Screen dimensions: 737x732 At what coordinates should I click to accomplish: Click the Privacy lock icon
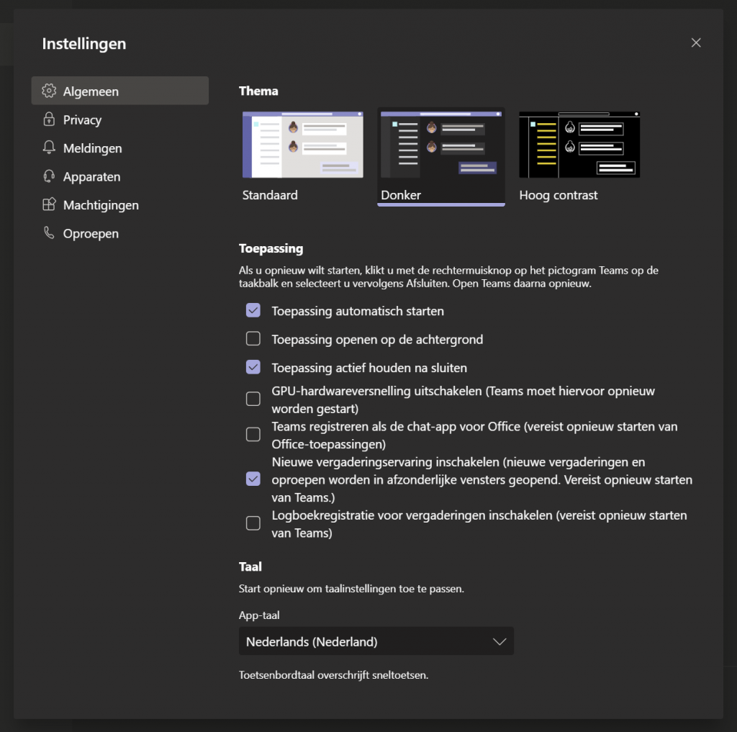pos(49,119)
